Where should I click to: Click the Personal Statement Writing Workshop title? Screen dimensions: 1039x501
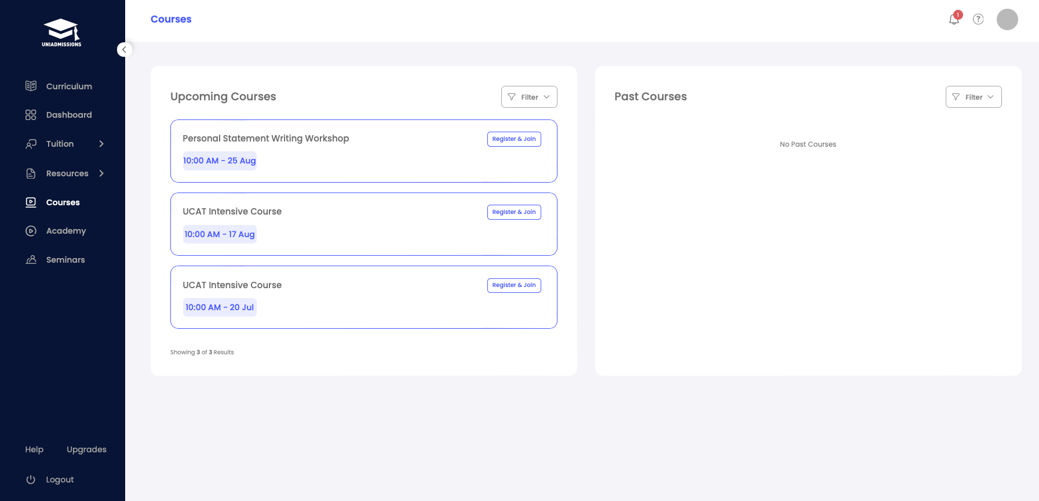266,139
